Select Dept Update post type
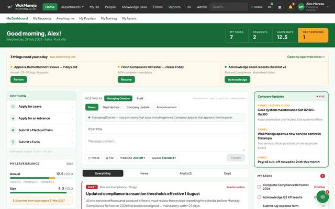Screen dimensions: 335x209 pos(111,107)
